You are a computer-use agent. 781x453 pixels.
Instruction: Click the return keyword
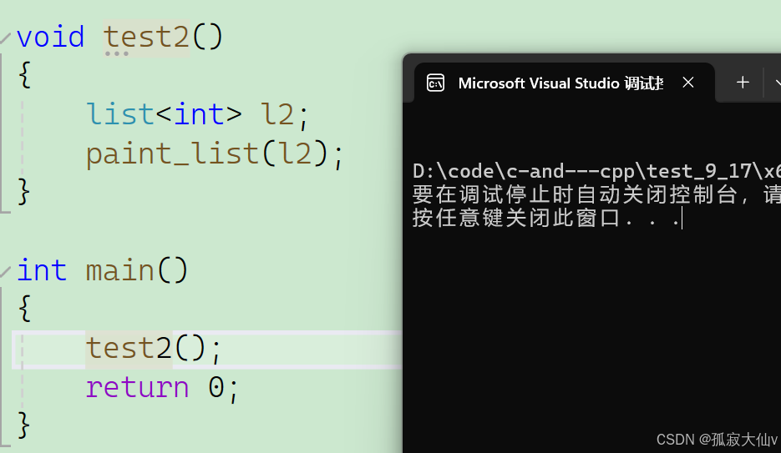tap(137, 387)
